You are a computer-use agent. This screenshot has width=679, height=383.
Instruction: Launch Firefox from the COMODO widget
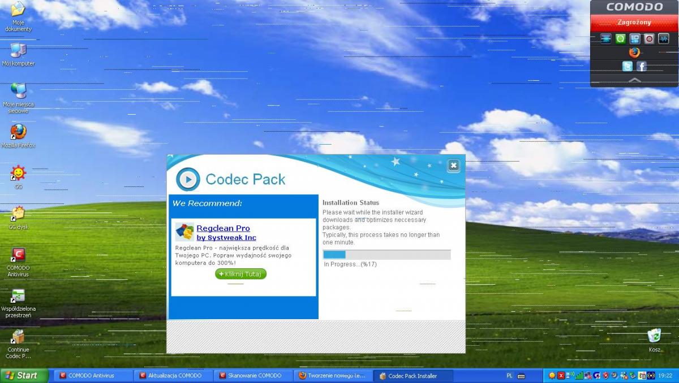634,53
